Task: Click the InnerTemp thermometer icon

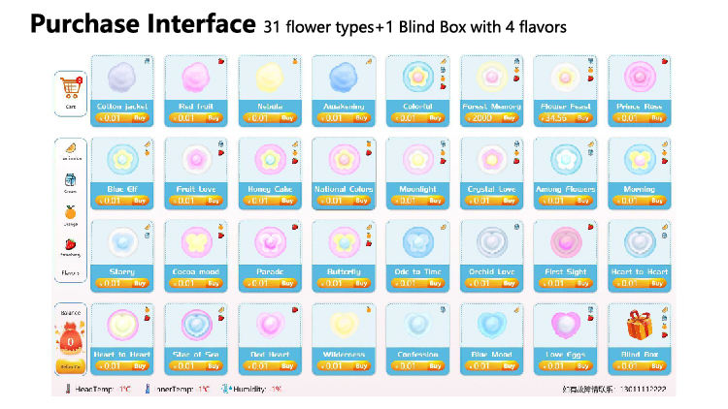Action: (x=146, y=389)
